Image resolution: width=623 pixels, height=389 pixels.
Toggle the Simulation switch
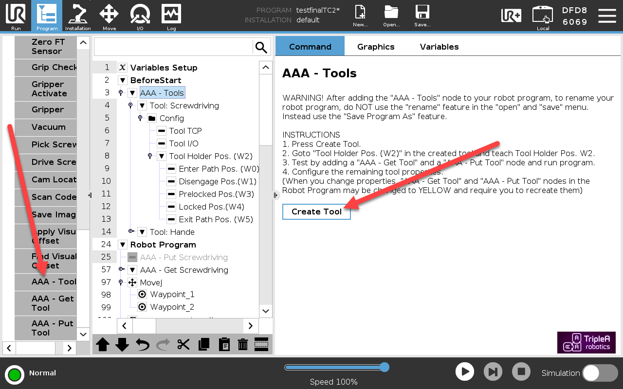(600, 373)
